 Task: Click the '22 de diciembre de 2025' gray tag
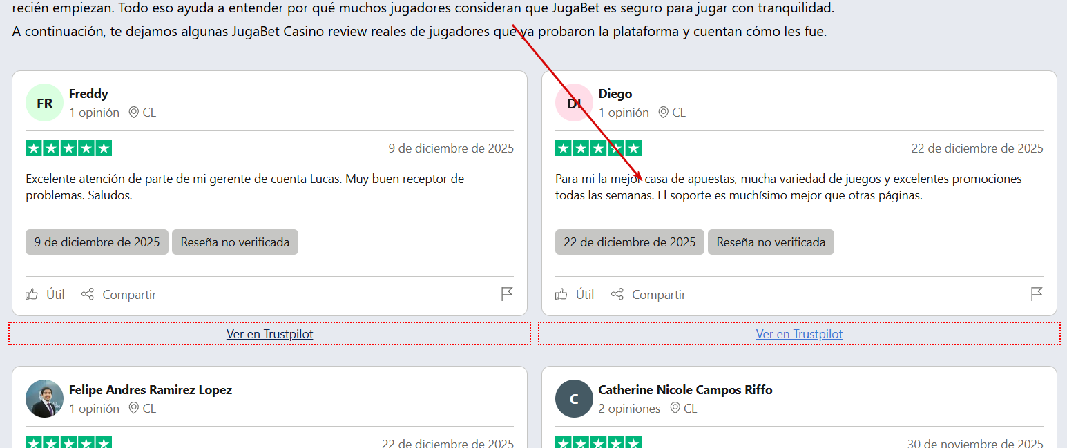pos(630,242)
